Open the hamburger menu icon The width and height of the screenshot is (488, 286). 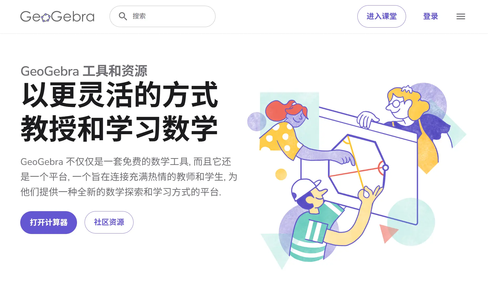point(461,16)
